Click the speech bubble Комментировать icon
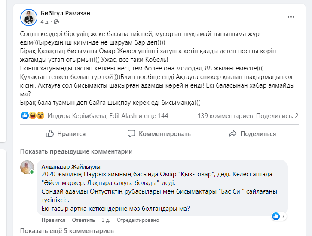Screen dimensions: 312x236 tap(132, 133)
